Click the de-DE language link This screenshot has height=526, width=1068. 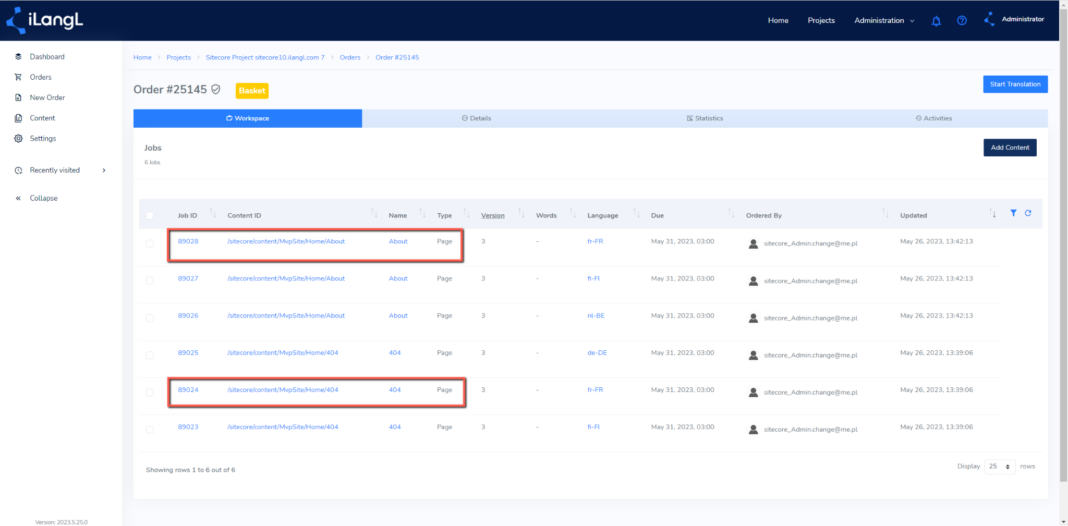tap(597, 353)
